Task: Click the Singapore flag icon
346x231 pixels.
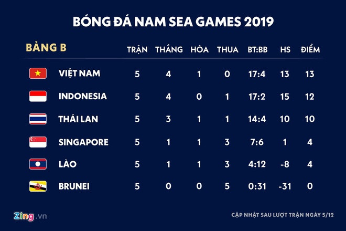Action: click(38, 142)
